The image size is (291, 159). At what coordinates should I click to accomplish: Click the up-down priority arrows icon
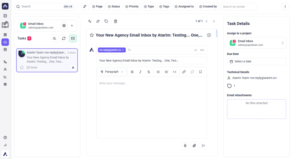[x=98, y=21]
